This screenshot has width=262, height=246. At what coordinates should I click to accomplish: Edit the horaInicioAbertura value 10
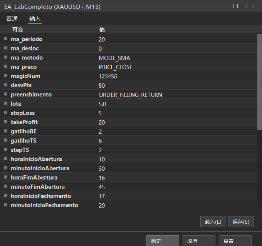[176, 159]
